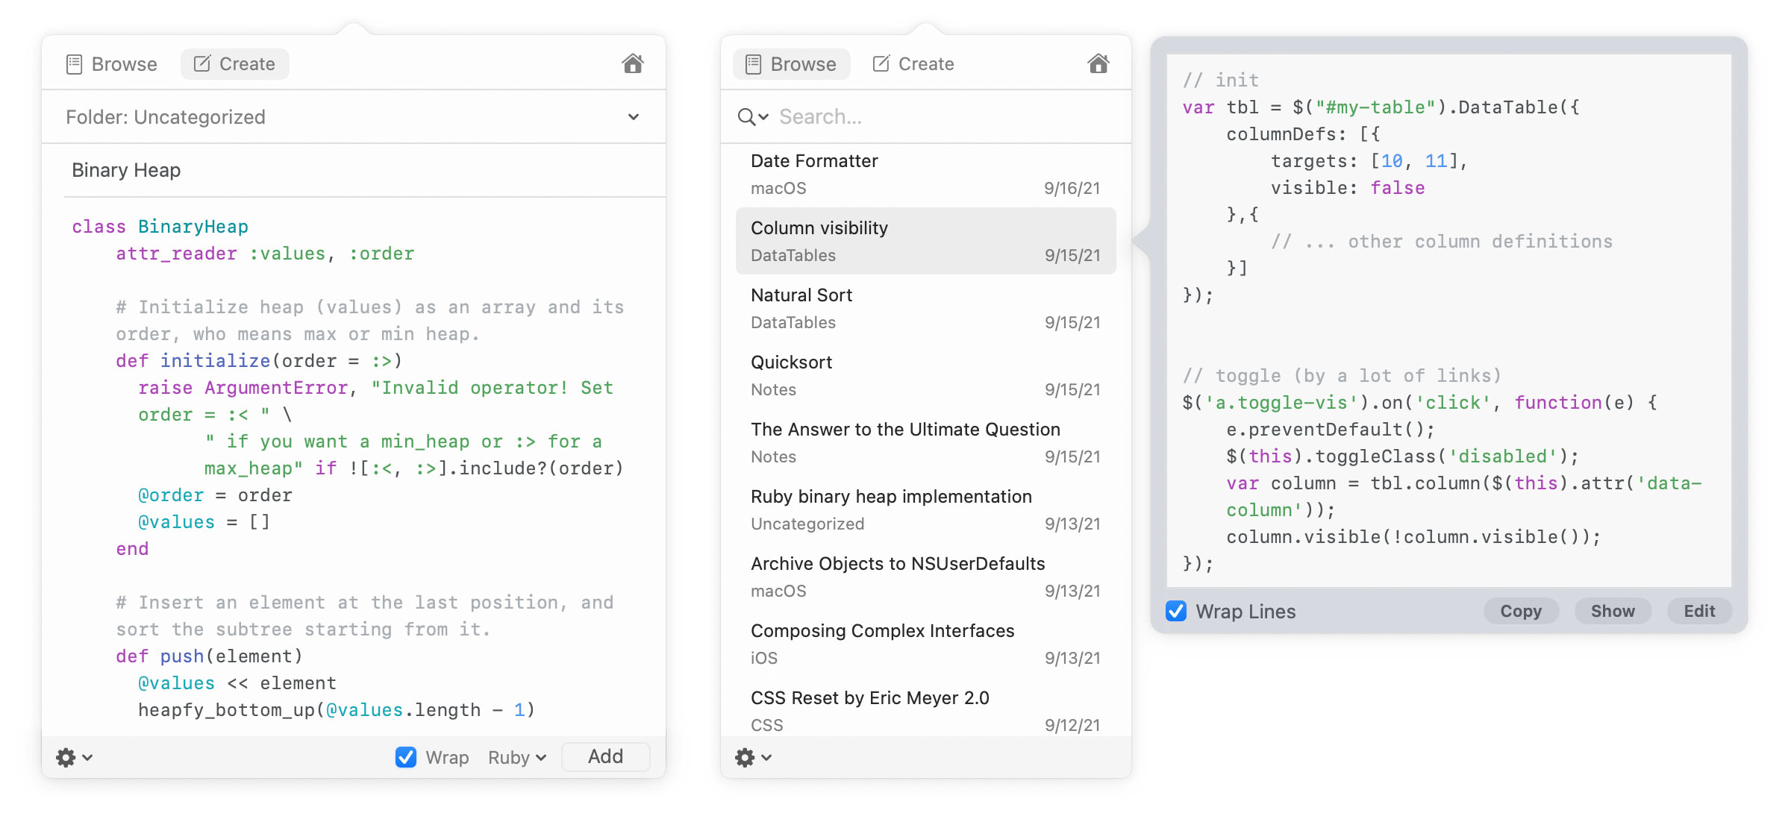Select the Quicksort snippet
This screenshot has width=1791, height=816.
pyautogui.click(x=925, y=376)
